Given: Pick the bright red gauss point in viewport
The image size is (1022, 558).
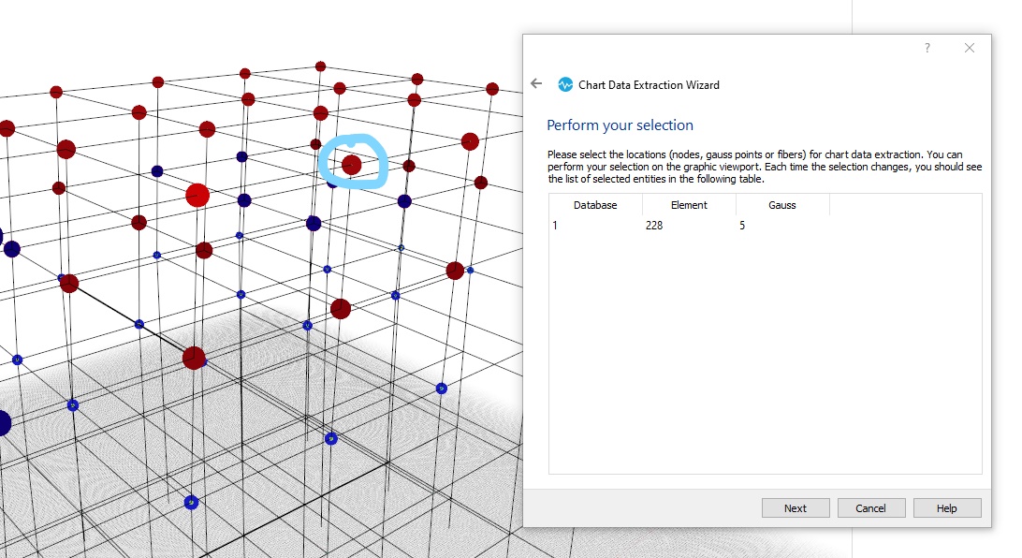Looking at the screenshot, I should point(197,195).
